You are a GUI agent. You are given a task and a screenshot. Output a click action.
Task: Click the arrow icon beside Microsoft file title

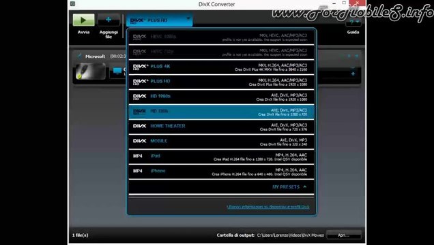(79, 56)
